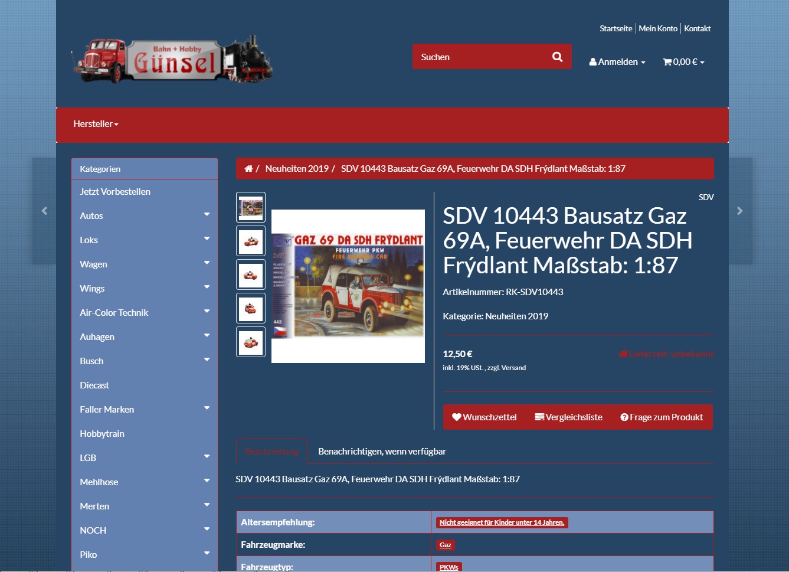Expand the Auhagen category arrow

(x=207, y=335)
